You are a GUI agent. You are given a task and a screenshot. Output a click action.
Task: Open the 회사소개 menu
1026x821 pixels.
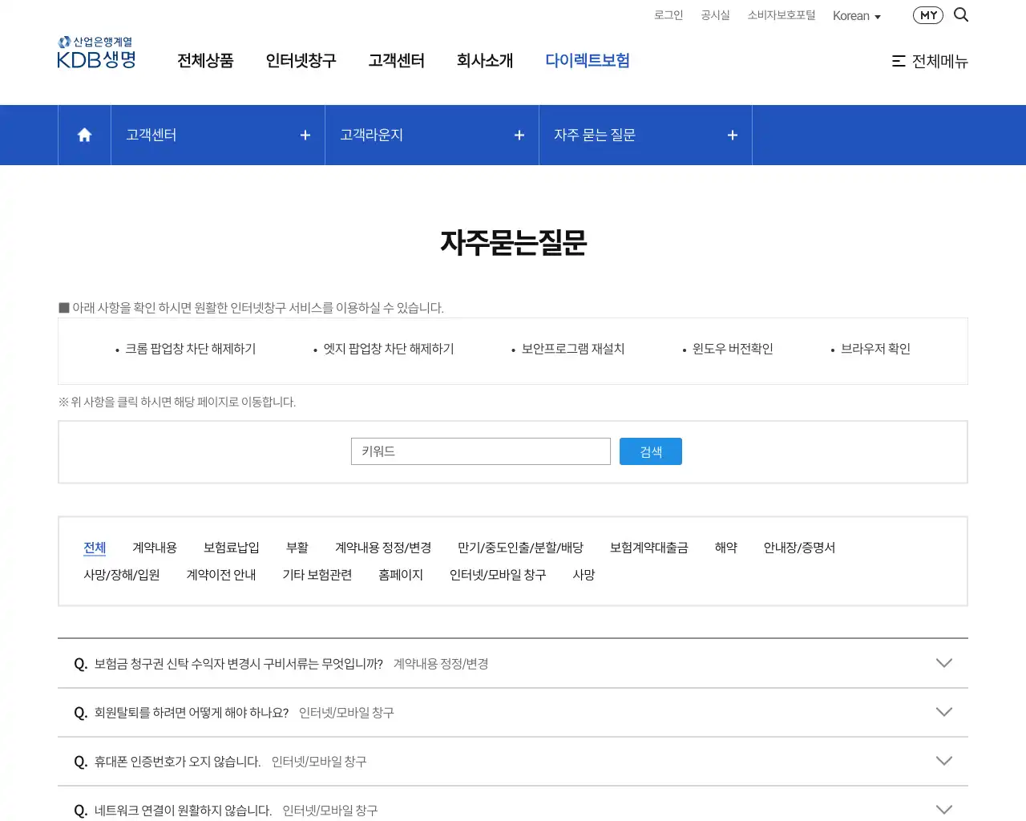tap(485, 60)
